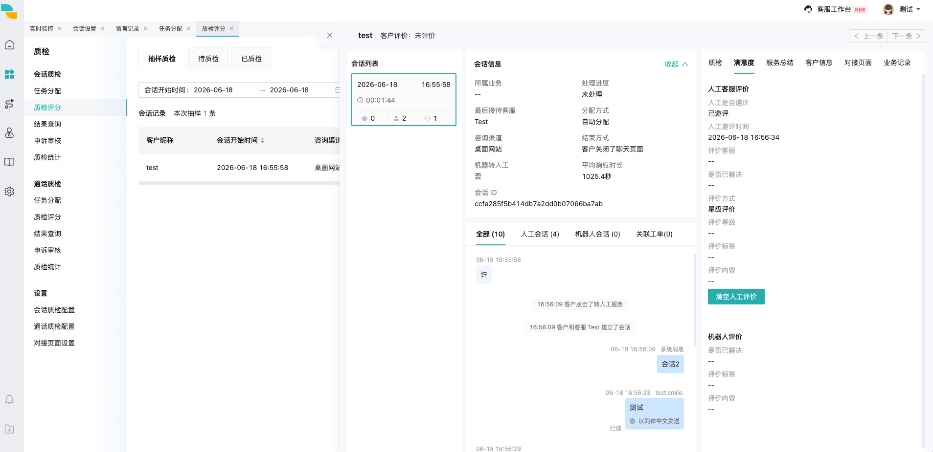Screen dimensions: 933x452
Task: Close the 质检评分 tab
Action: pyautogui.click(x=231, y=28)
